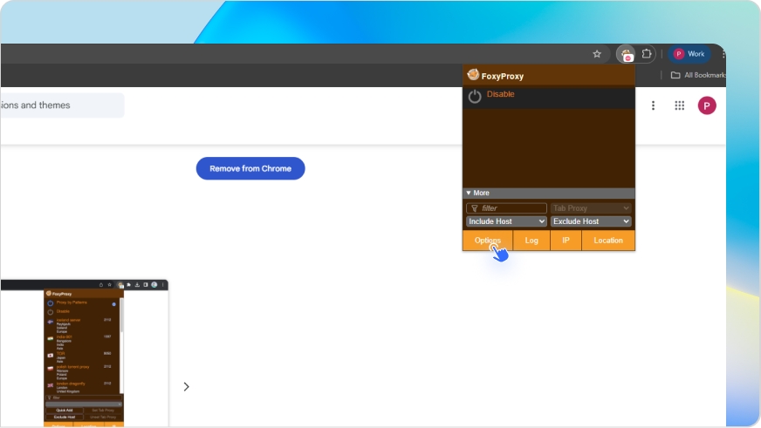This screenshot has width=761, height=428.
Task: Open FoxyProxy Options
Action: pyautogui.click(x=487, y=241)
